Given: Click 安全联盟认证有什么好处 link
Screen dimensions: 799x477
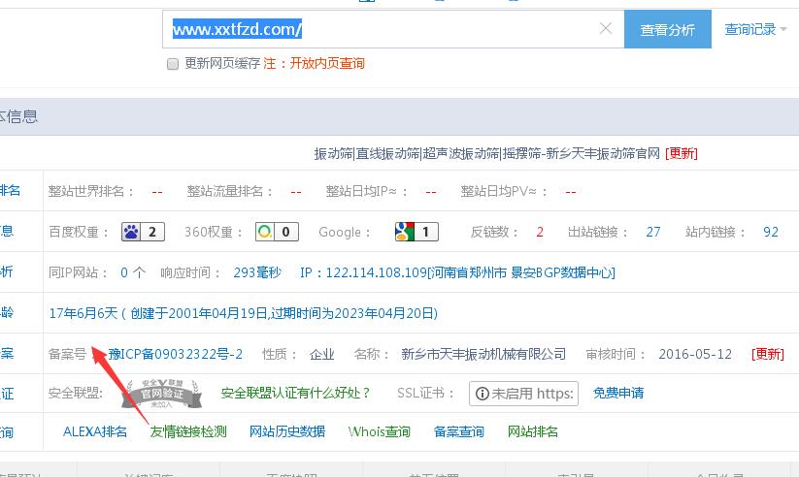Looking at the screenshot, I should [296, 393].
